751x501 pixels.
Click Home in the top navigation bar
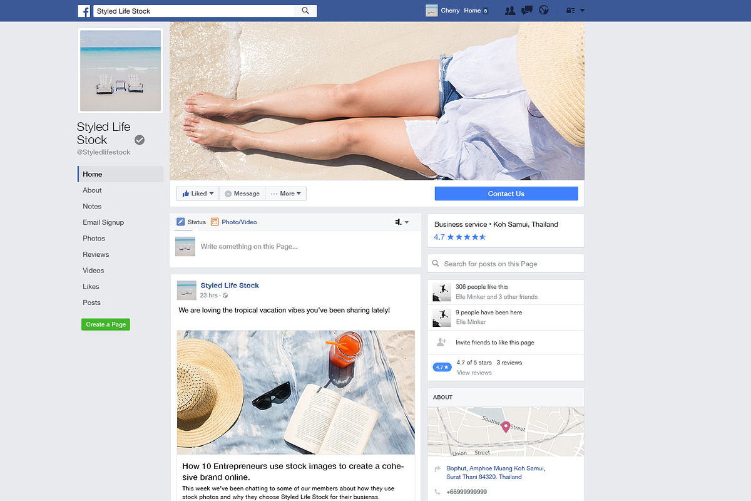click(x=473, y=11)
